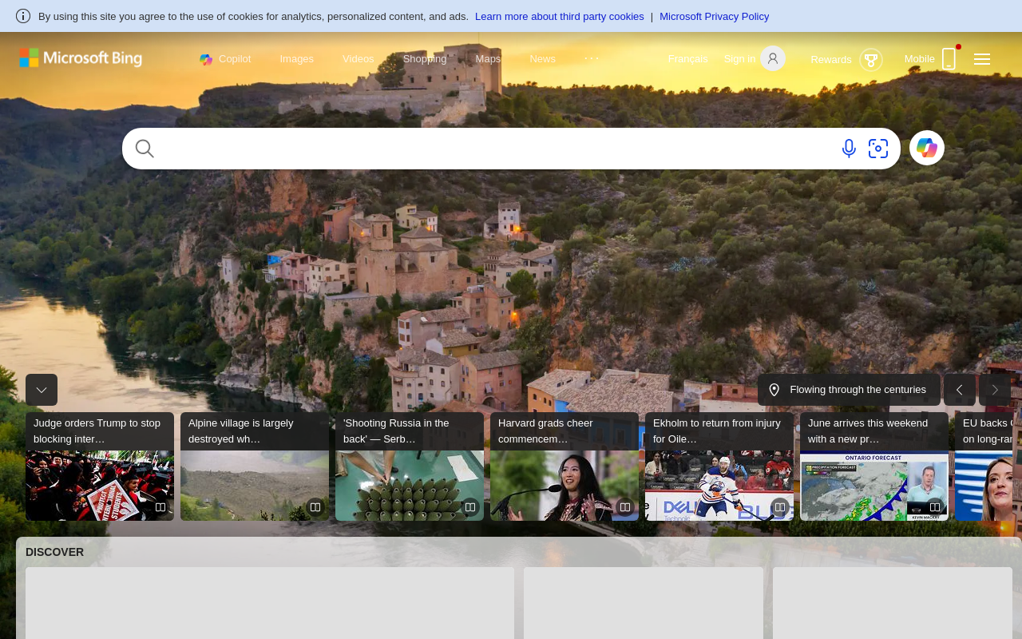Open Rewards using the trophy icon
Image resolution: width=1022 pixels, height=639 pixels.
point(871,58)
